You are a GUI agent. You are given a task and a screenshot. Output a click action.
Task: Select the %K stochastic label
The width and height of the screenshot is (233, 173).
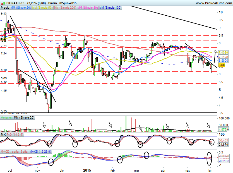click(x=3, y=135)
